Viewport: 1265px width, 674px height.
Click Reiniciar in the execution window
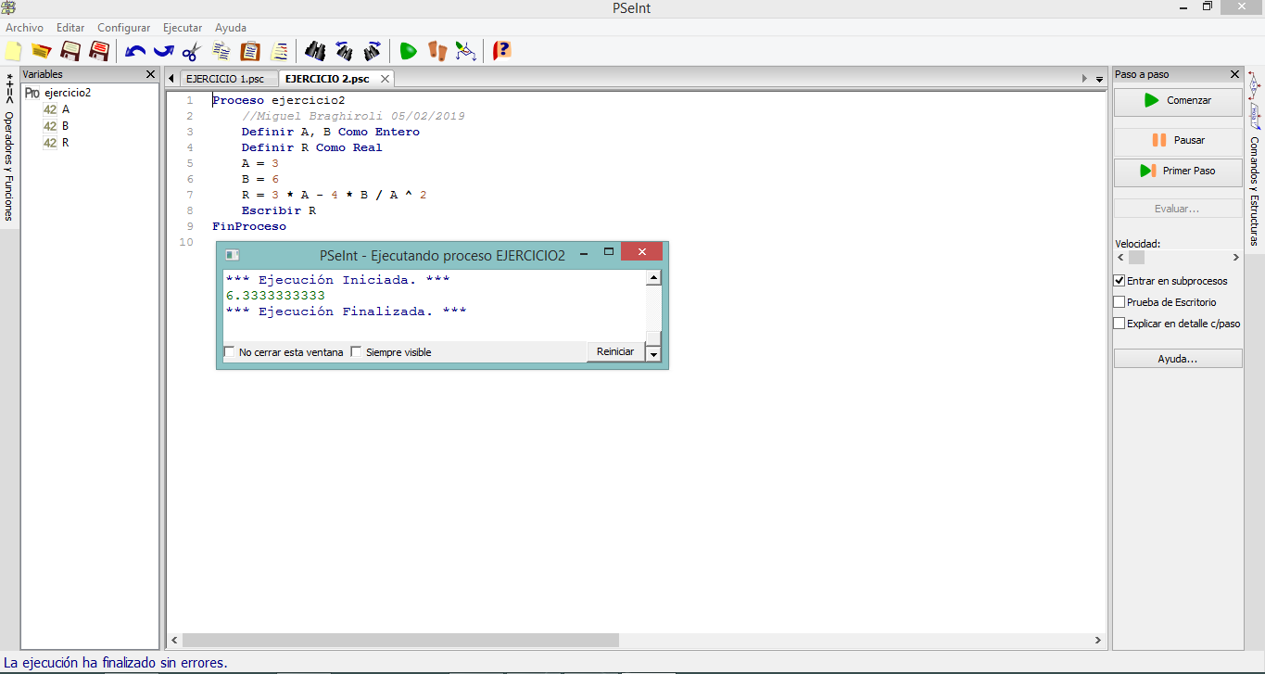[614, 351]
